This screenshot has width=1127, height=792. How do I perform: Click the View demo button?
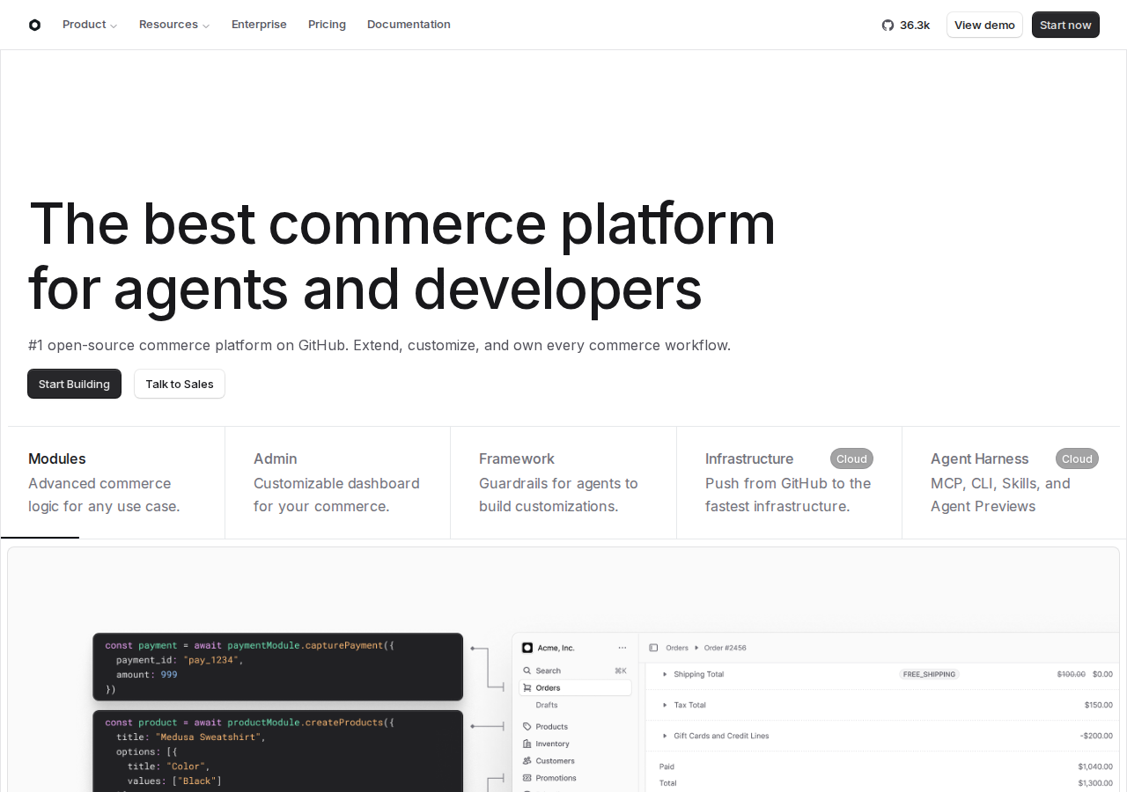[x=984, y=25]
